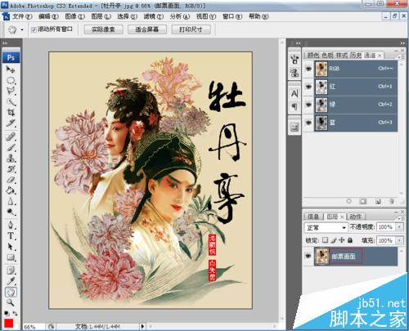Click red foreground color swatch
This screenshot has width=409, height=331.
pyautogui.click(x=9, y=324)
